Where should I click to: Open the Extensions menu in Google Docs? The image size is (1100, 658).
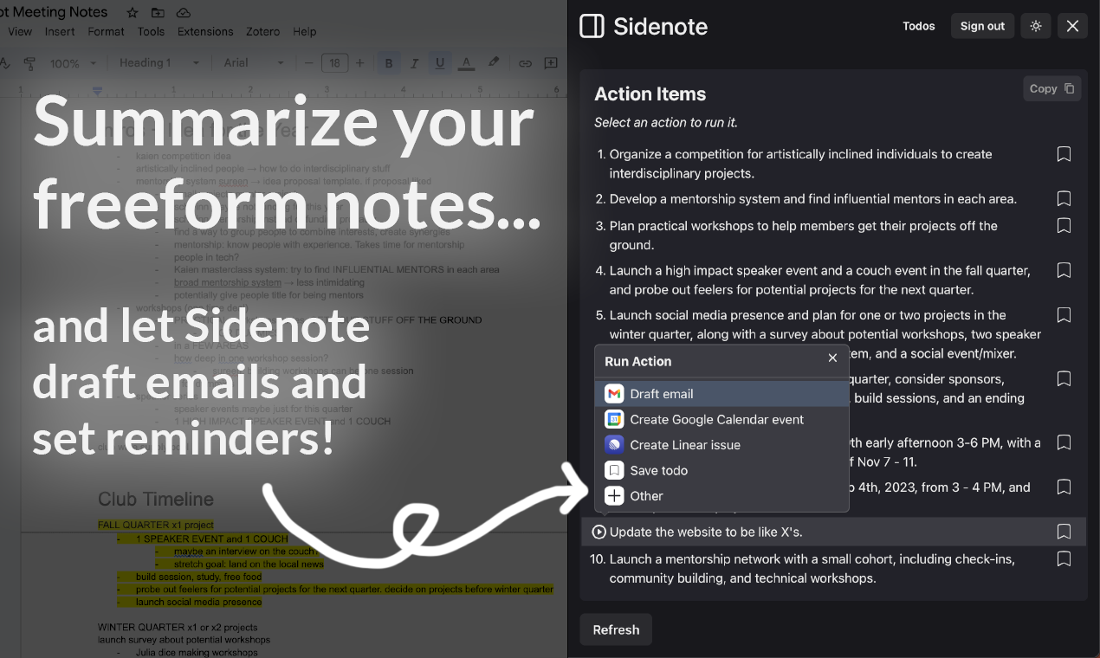click(x=205, y=31)
